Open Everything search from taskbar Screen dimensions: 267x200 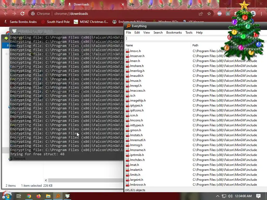coord(58,196)
